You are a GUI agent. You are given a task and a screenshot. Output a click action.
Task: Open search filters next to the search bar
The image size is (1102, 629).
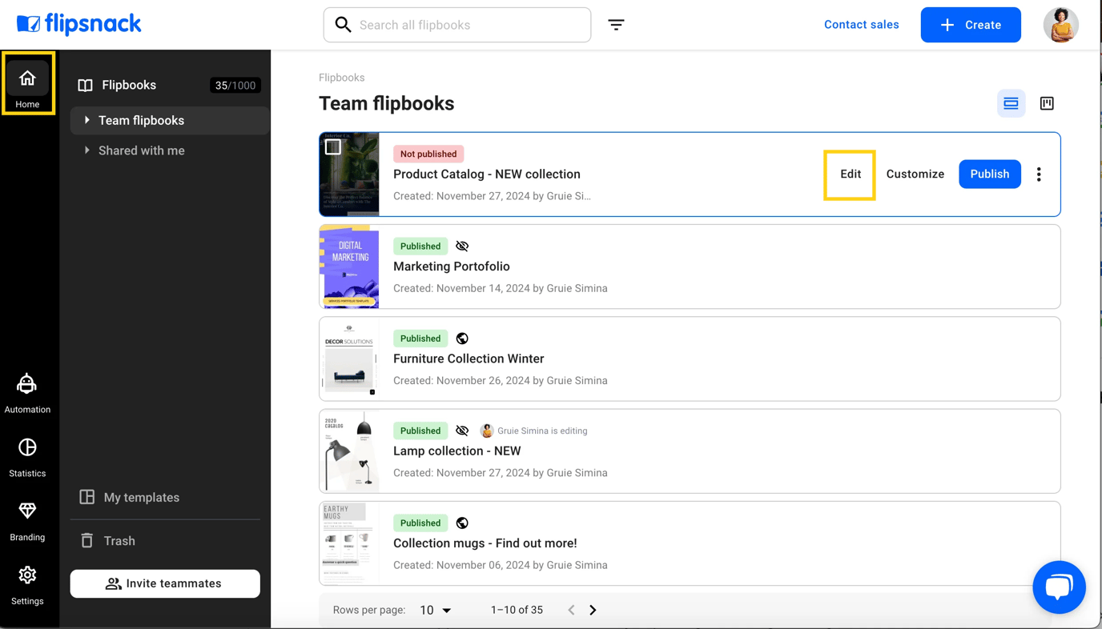[x=616, y=25]
